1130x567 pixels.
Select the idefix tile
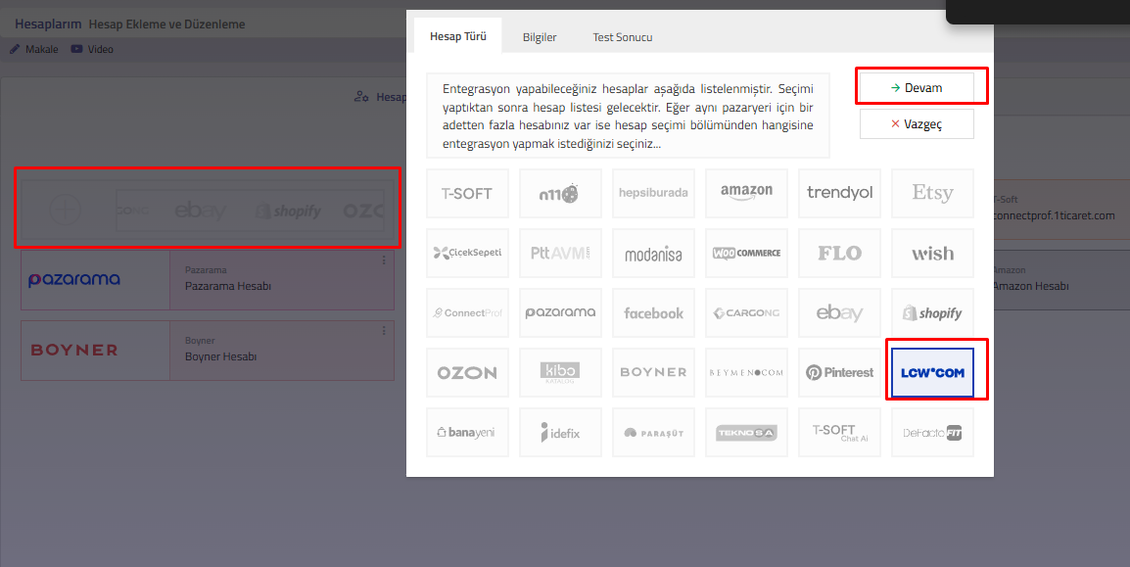pyautogui.click(x=560, y=432)
